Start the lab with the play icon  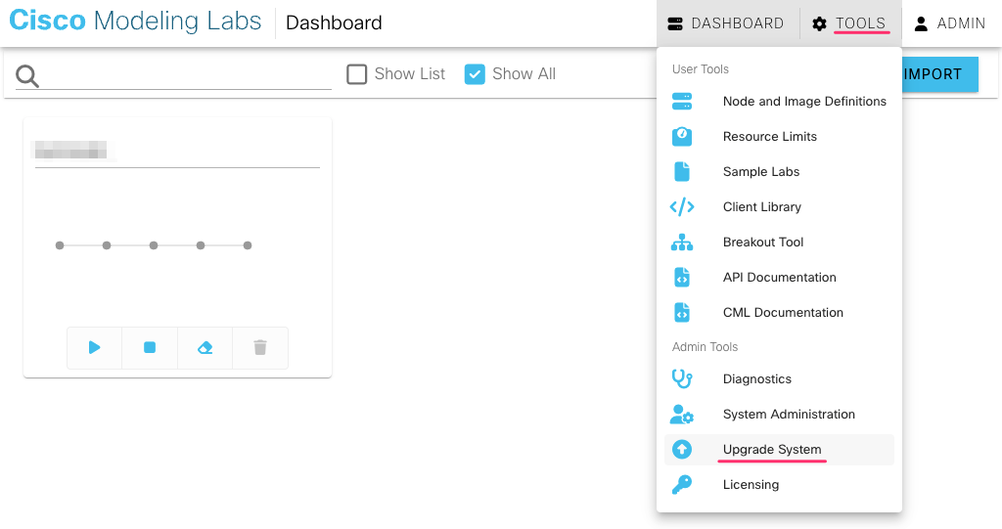coord(95,347)
